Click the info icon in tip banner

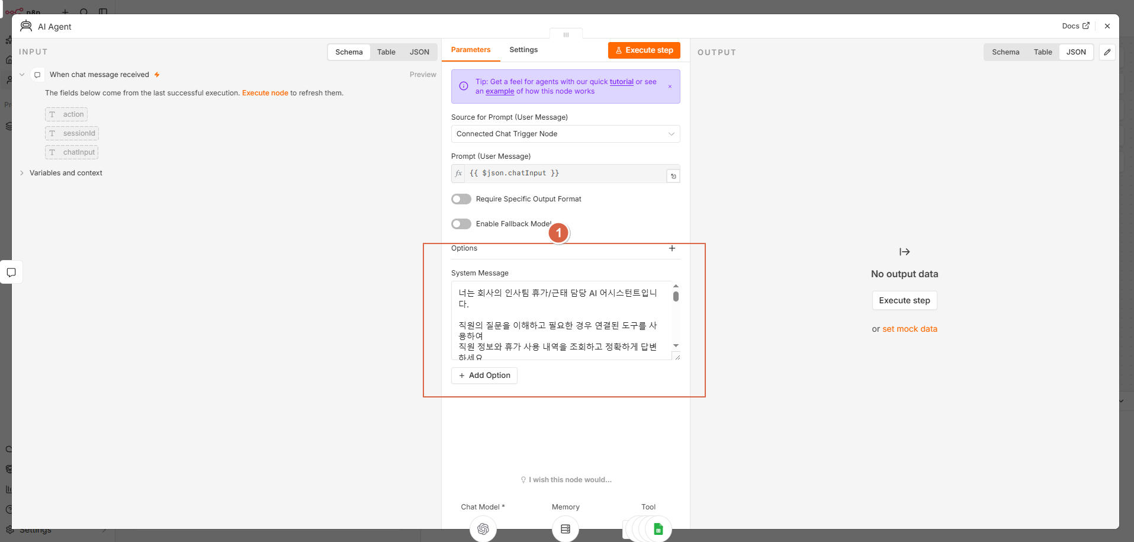tap(464, 86)
